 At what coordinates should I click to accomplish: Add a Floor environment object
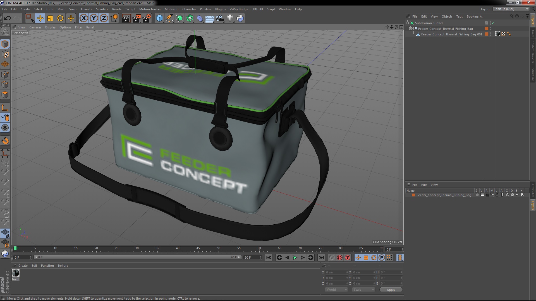[x=210, y=18]
